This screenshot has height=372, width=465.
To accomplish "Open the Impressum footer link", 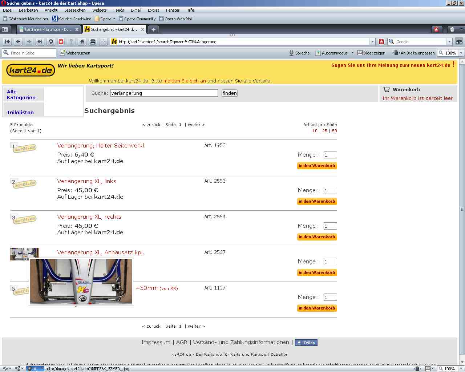I will (x=156, y=342).
